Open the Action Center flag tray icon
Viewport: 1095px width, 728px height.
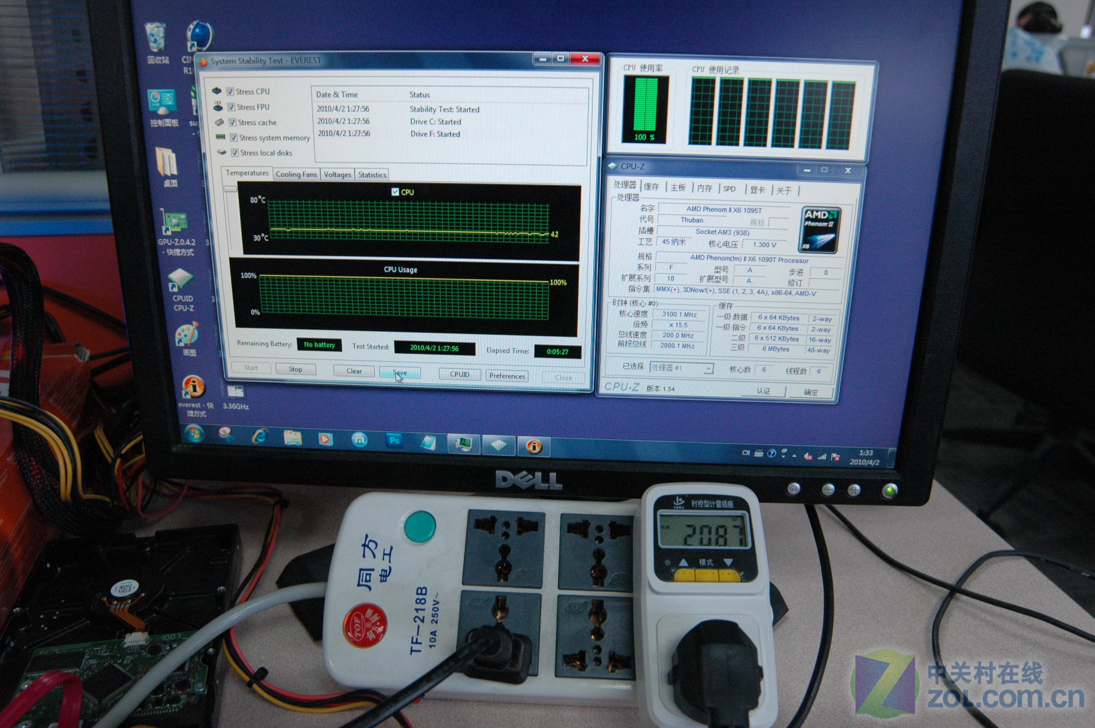click(x=835, y=457)
